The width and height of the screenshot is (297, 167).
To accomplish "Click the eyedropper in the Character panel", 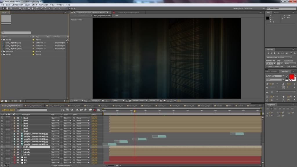I will [x=287, y=76].
